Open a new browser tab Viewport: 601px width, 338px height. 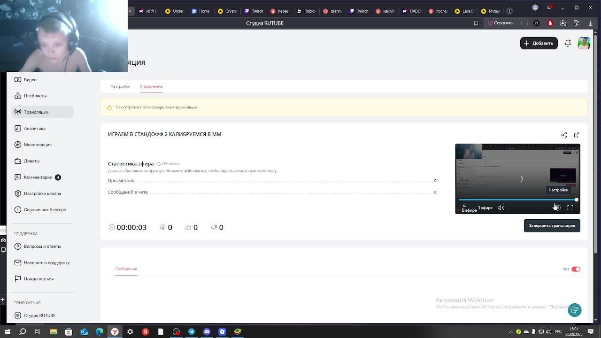[x=509, y=11]
